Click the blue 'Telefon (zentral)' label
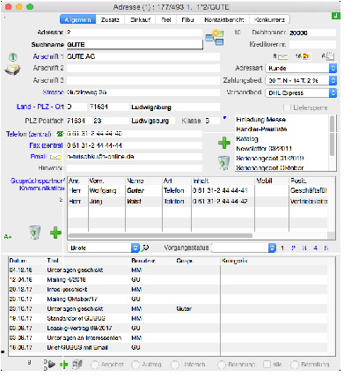Viewport: 351px width, 377px height. tap(29, 134)
